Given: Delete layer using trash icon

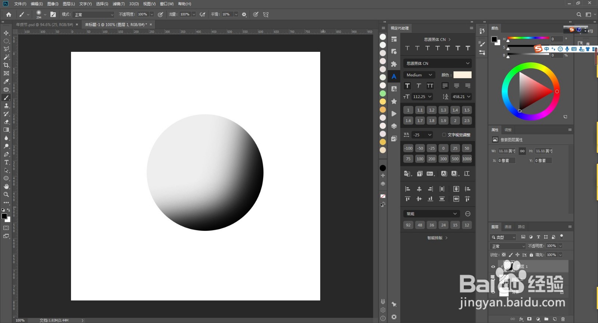Looking at the screenshot, I should (563, 319).
